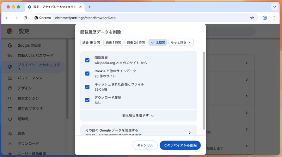Uncheck the 閲覧履歴 checkbox
Screen dimensions: 282x157
(x=87, y=60)
